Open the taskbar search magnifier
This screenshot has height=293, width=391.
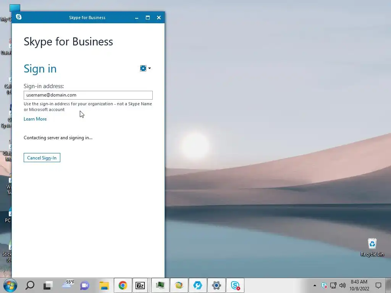pos(30,285)
